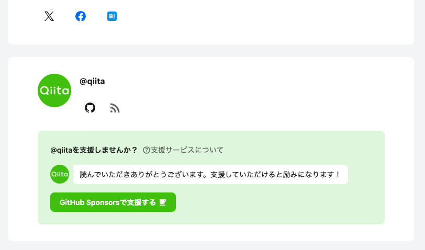Share via the Facebook icon
The height and width of the screenshot is (250, 425).
coord(81,16)
